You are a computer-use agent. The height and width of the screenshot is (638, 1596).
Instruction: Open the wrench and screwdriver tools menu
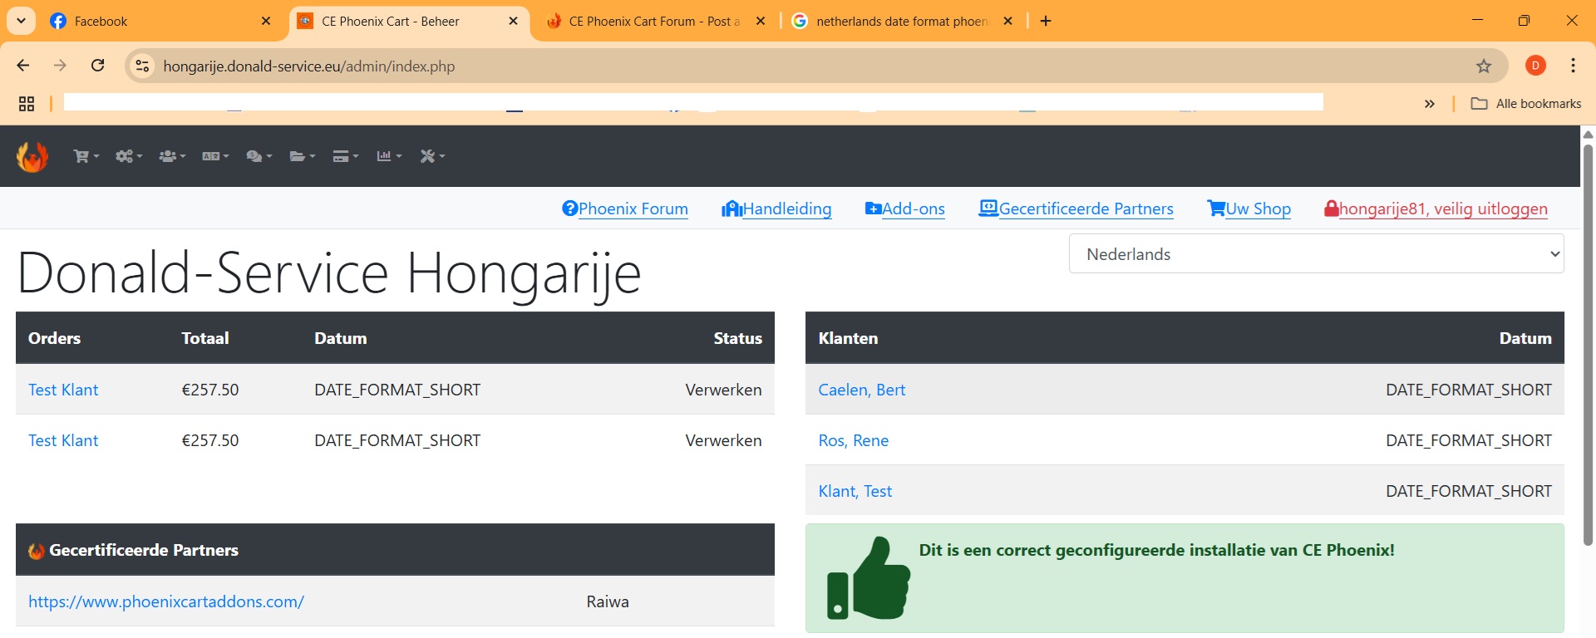click(432, 156)
